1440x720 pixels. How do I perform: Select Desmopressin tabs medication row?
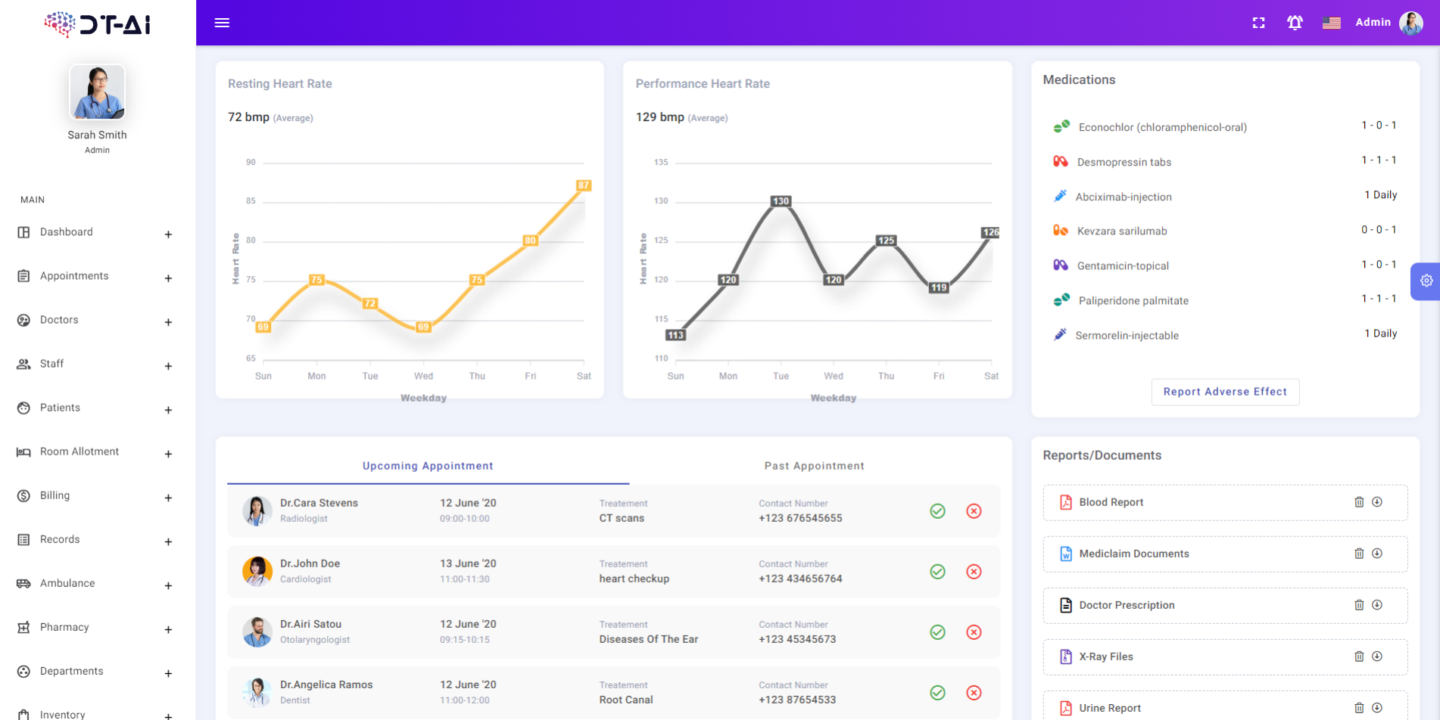[1225, 161]
